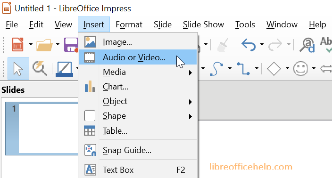This screenshot has height=178, width=332.
Task: Open the Shape submenu
Action: (138, 116)
